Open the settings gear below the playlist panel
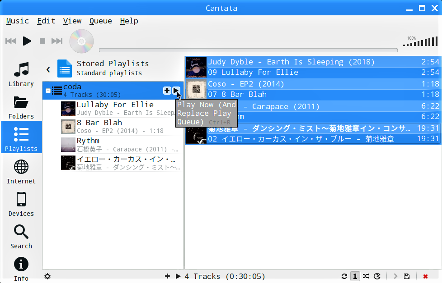 click(47, 276)
